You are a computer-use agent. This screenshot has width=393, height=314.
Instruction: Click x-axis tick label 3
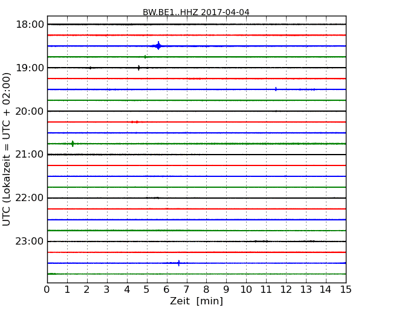point(107,290)
